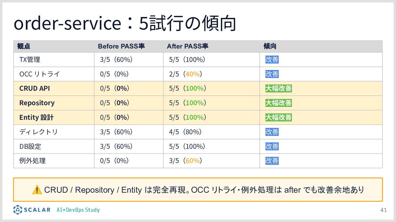Select the ディレクトリ row label
The width and height of the screenshot is (396, 222).
[38, 132]
